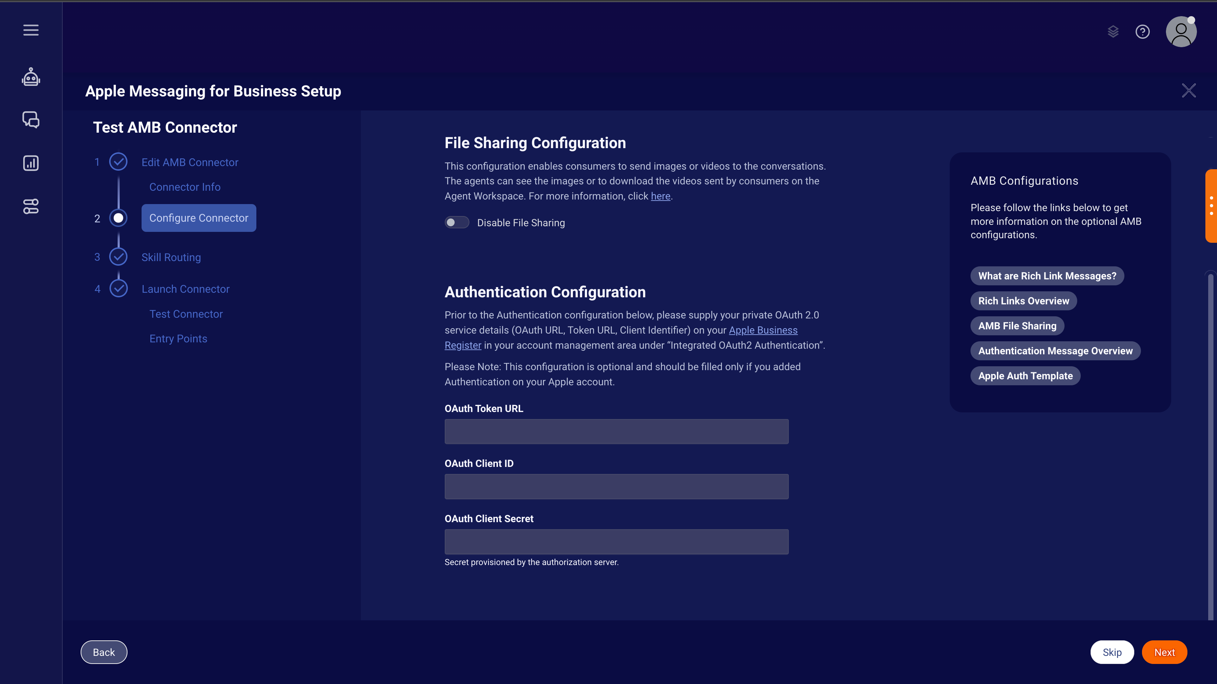Open the Apple Business Register link
This screenshot has width=1217, height=684.
(763, 330)
